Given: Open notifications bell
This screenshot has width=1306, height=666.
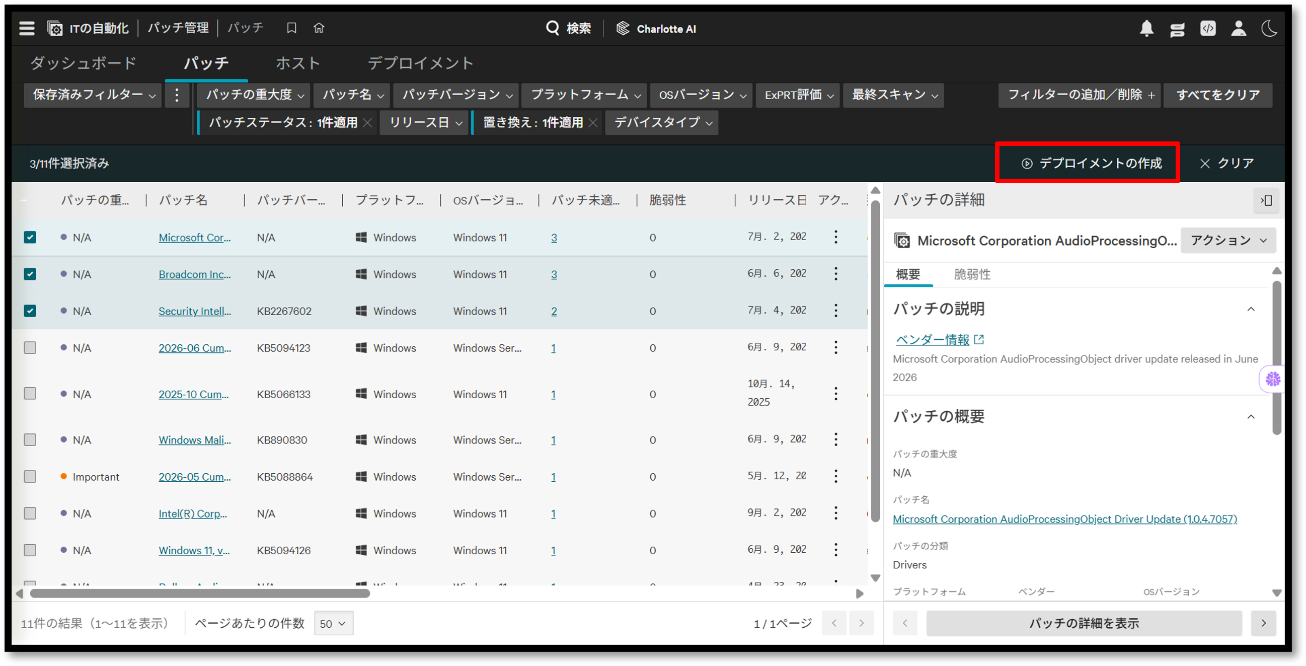Looking at the screenshot, I should tap(1147, 28).
